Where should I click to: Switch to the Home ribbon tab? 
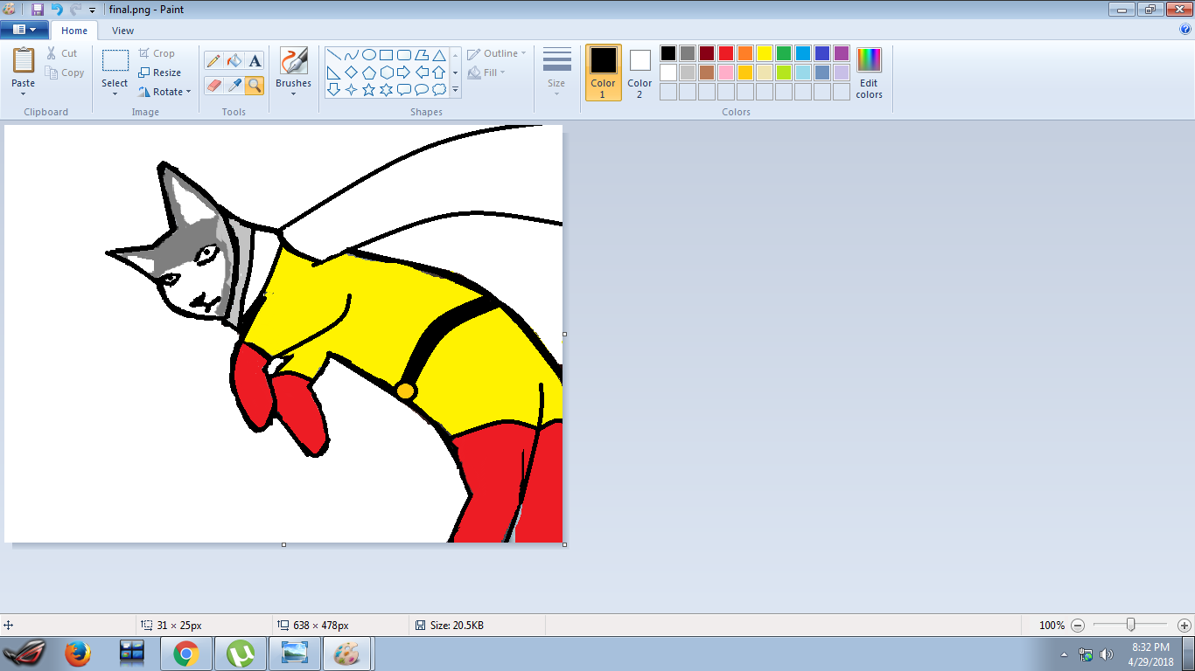(x=74, y=31)
